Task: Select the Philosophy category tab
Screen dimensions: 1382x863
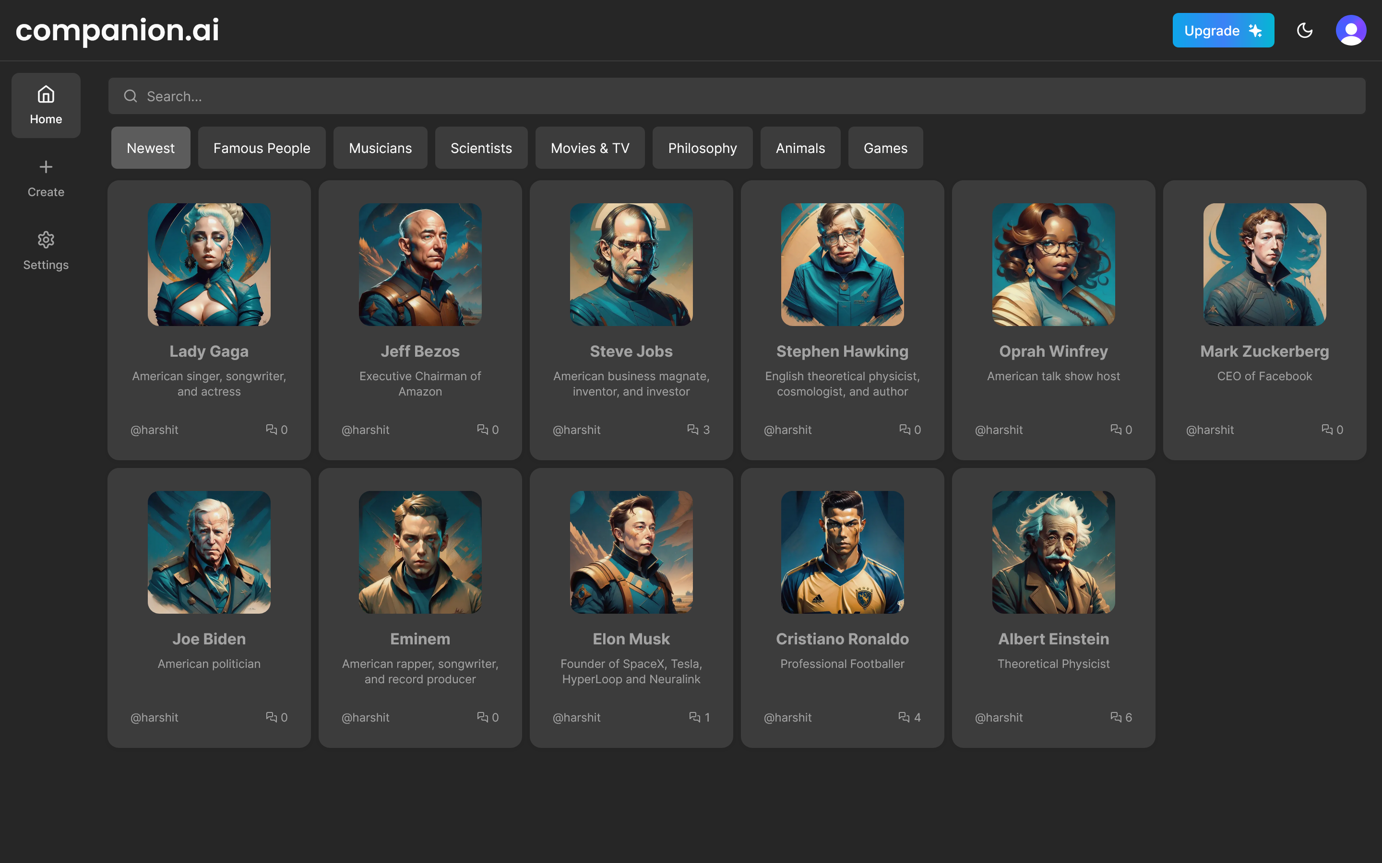Action: click(703, 147)
